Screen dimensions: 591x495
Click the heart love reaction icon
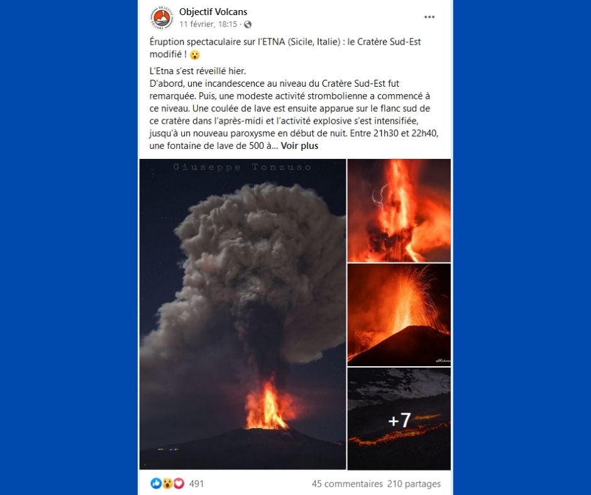pos(179,483)
